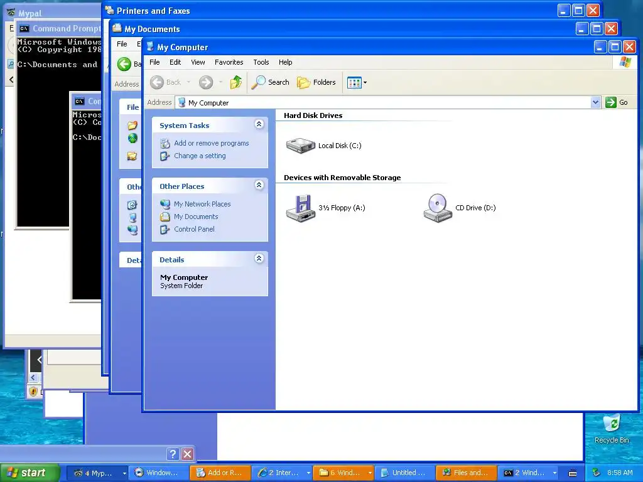The image size is (643, 482).
Task: Click the Add or remove programs icon
Action: click(165, 144)
